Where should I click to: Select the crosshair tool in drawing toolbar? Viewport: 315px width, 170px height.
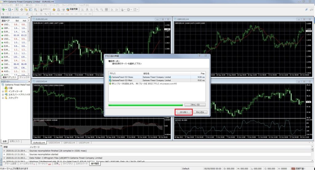[8, 14]
